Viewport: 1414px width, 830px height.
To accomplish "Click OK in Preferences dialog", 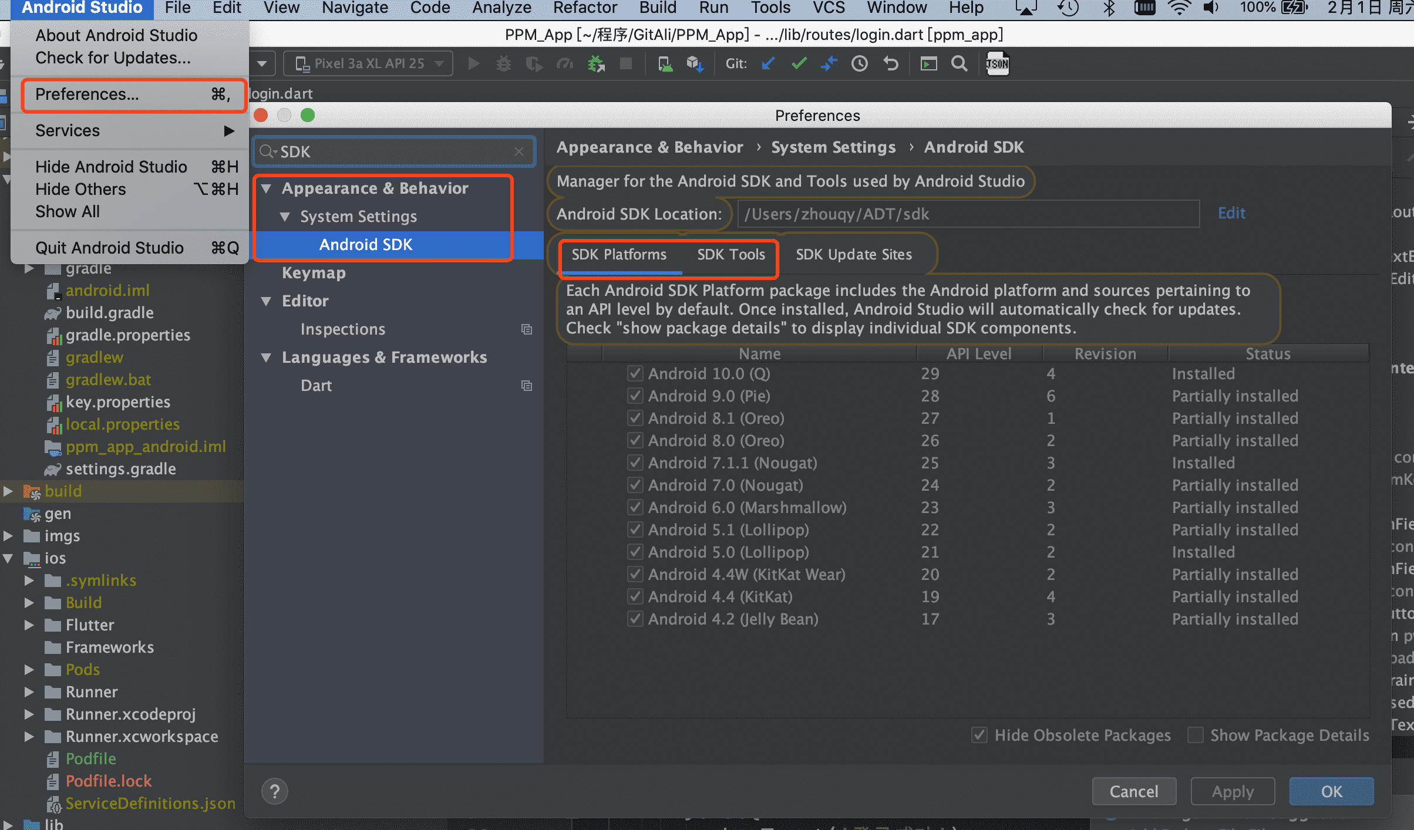I will 1331,791.
